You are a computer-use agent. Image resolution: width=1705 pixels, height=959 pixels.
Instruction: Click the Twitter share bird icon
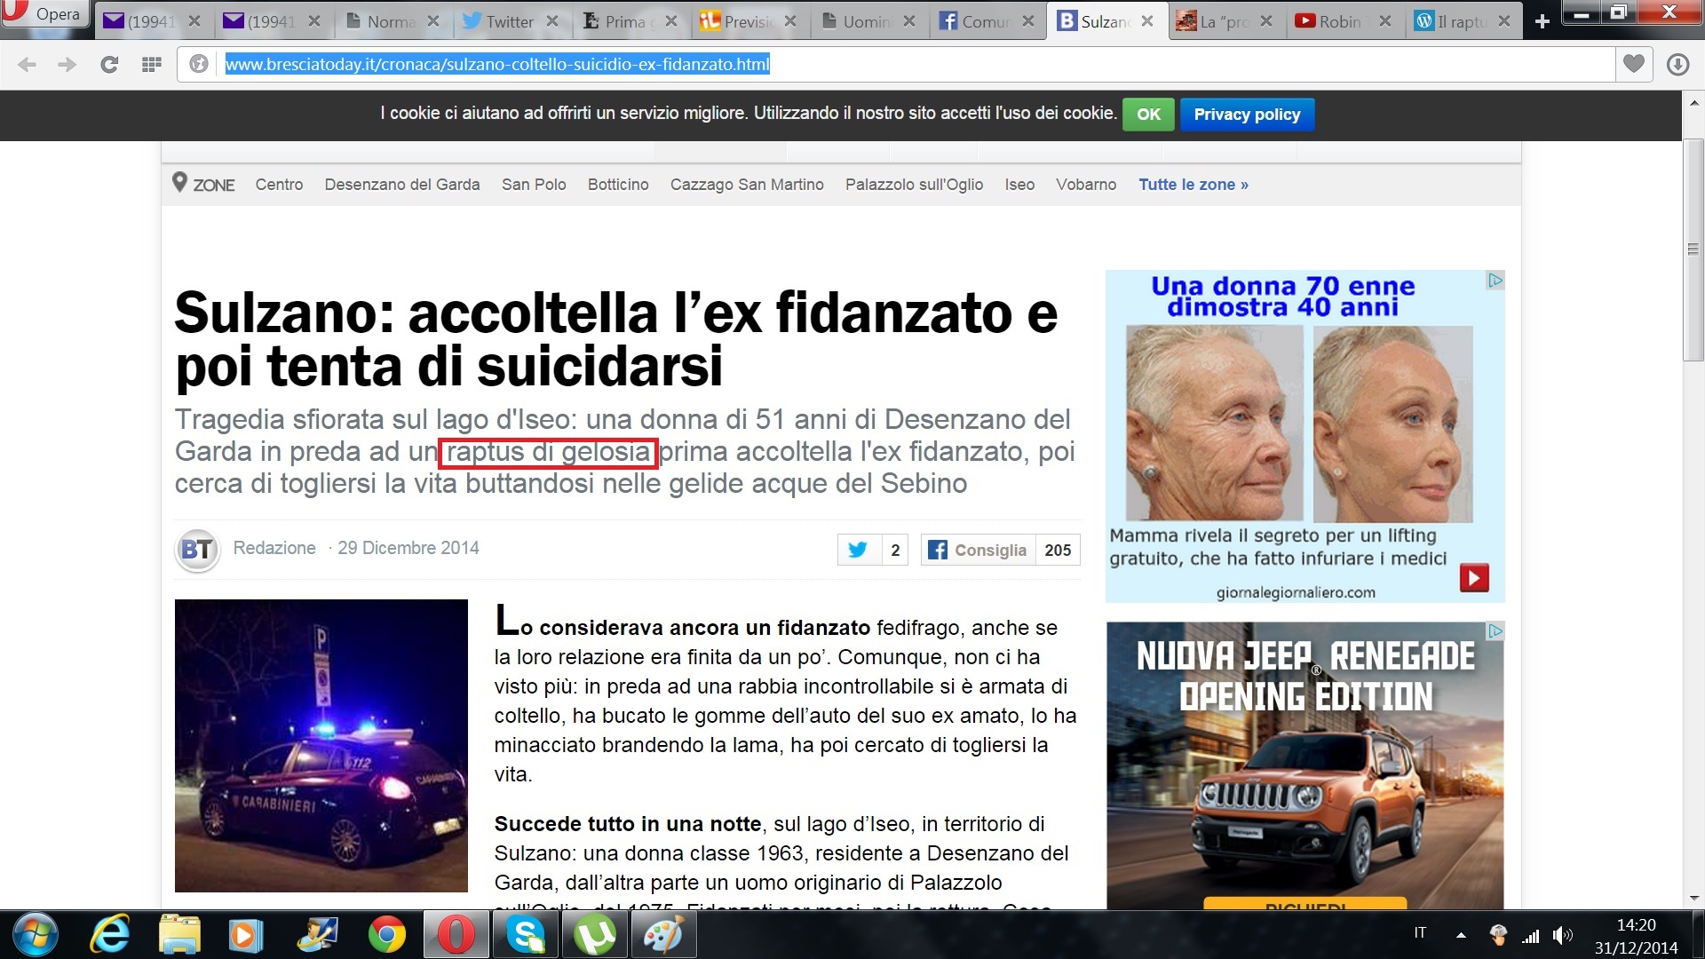(858, 550)
